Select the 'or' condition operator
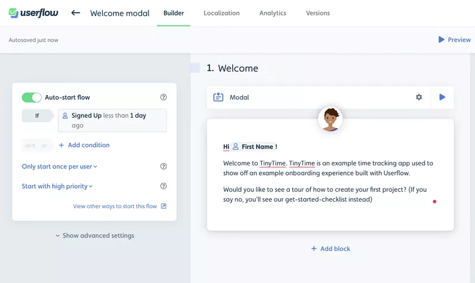The image size is (475, 283). click(44, 145)
